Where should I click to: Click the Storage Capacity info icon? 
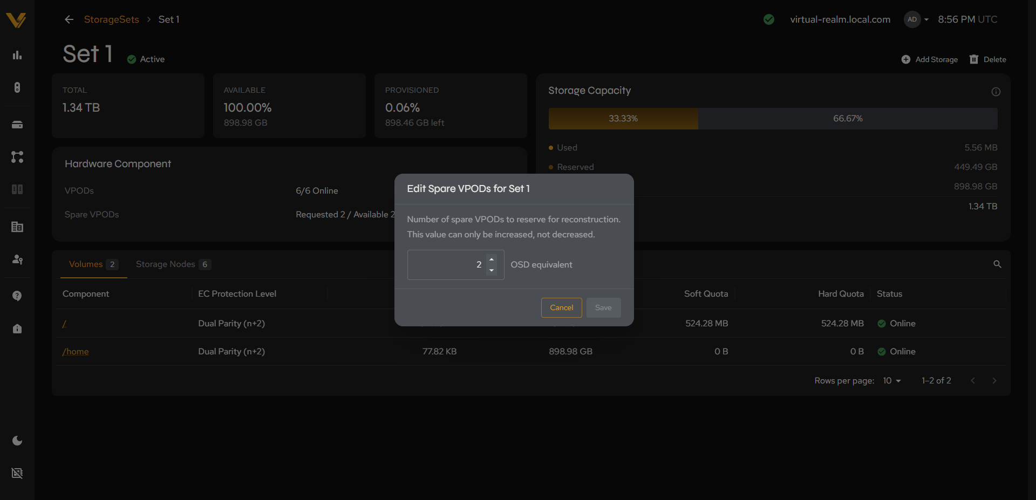(x=996, y=92)
